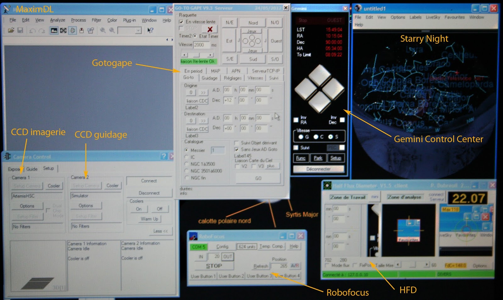Click the right diamond direction pad in Gemini
The width and height of the screenshot is (503, 300).
click(x=334, y=89)
